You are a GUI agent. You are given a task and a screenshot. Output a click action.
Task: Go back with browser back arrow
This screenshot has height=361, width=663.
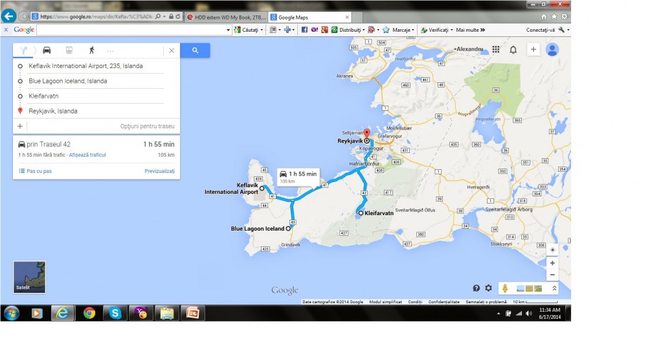[8, 16]
